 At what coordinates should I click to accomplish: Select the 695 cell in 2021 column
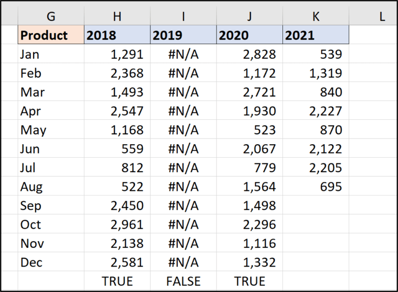click(x=316, y=187)
